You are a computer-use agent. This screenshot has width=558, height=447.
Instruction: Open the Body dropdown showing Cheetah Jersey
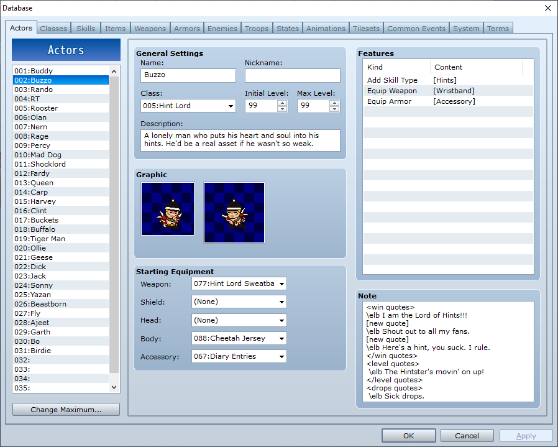[x=239, y=338]
